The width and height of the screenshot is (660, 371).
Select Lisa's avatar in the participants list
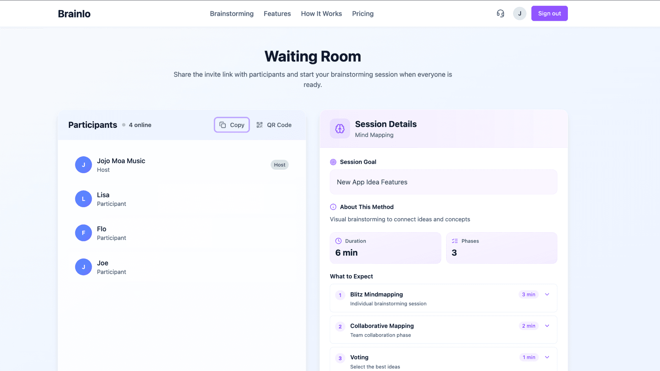coord(83,199)
